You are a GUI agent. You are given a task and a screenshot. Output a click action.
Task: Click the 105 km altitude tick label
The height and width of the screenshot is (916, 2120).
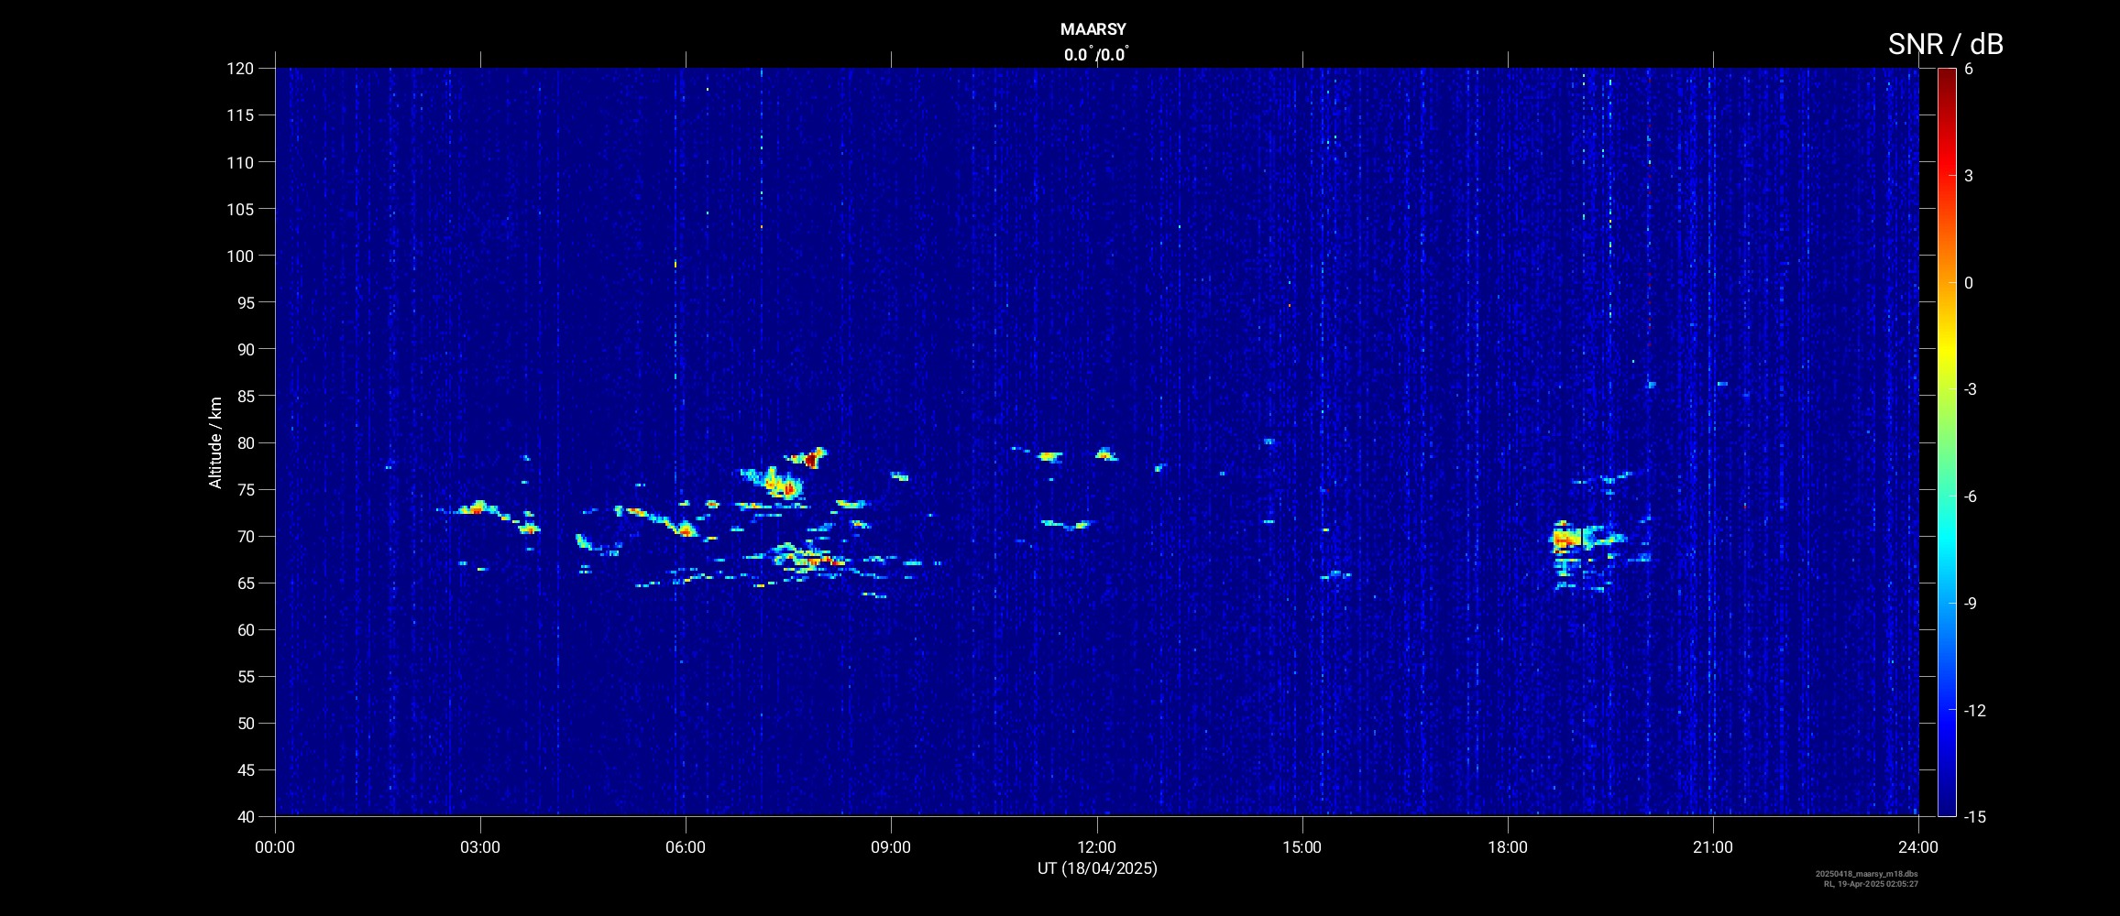pyautogui.click(x=240, y=209)
